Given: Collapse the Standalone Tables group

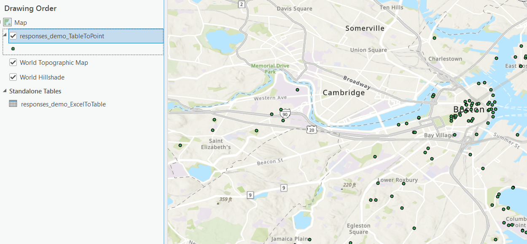Looking at the screenshot, I should pos(5,91).
